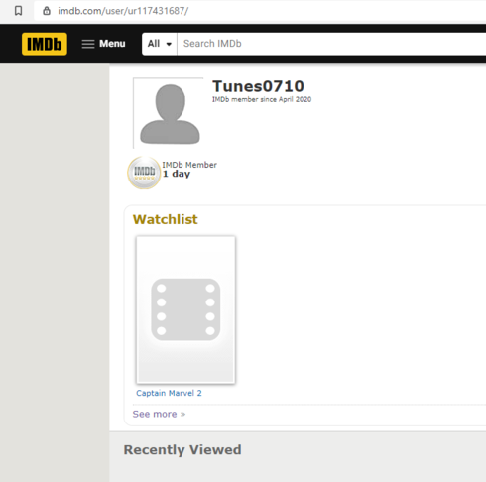
Task: Click the Recently Viewed heading
Action: [x=182, y=450]
